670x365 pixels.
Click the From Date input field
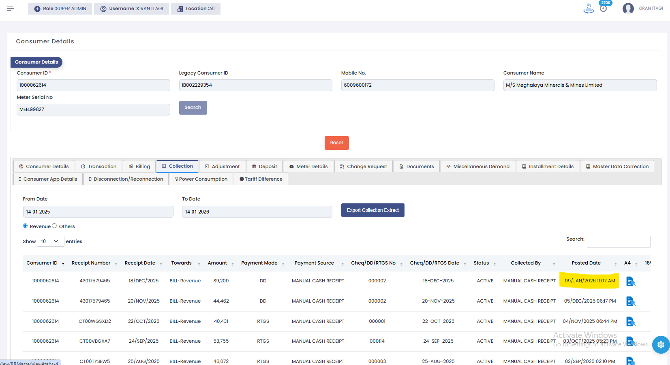click(98, 212)
